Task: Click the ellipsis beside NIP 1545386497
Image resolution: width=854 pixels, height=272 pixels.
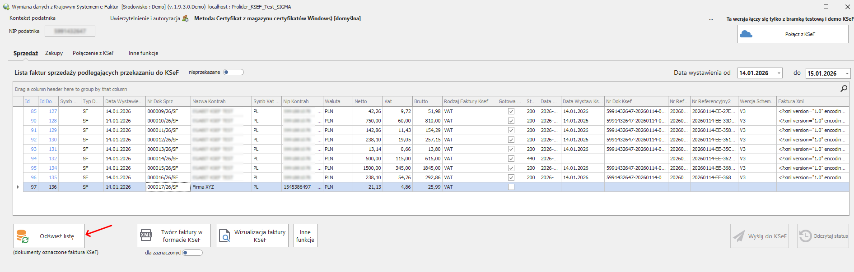Action: 320,187
